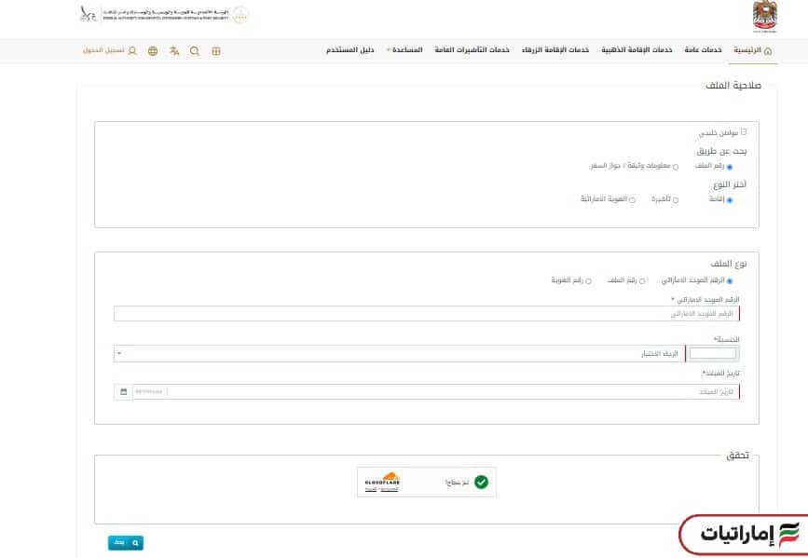808x558 pixels.
Task: Go to خدمات التأشيرات العامة menu
Action: [472, 49]
